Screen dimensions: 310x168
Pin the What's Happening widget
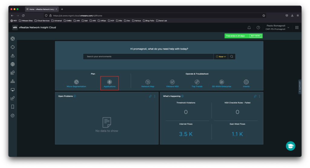click(255, 96)
